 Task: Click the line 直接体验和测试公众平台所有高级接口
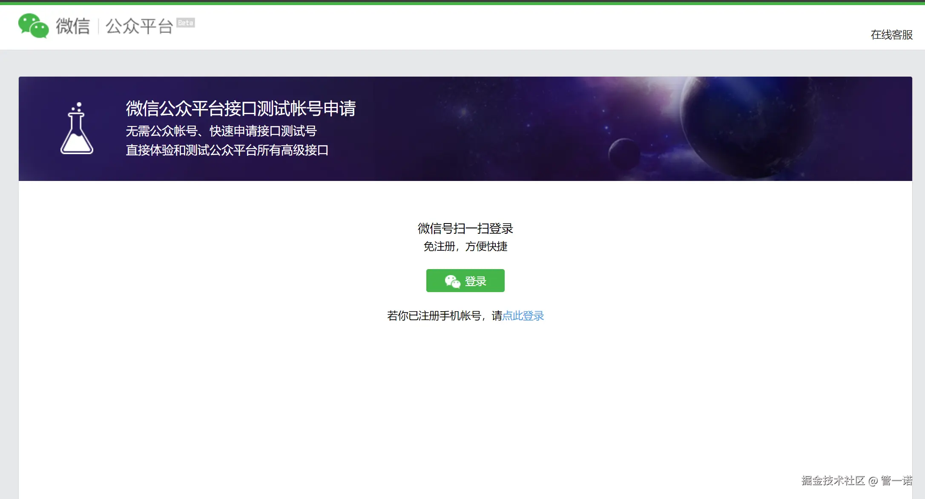(227, 150)
